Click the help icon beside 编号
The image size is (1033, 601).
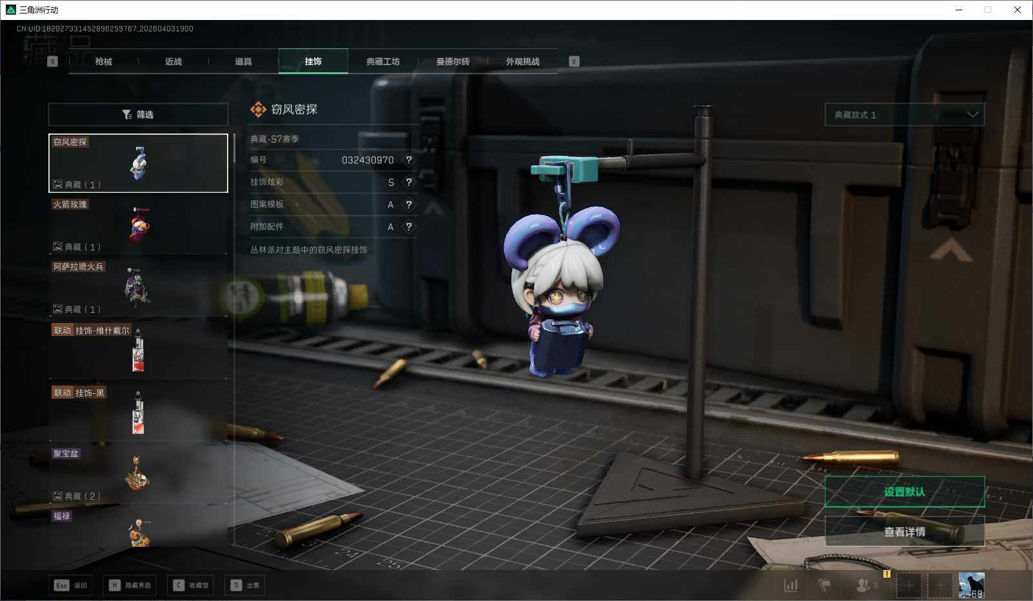(408, 160)
